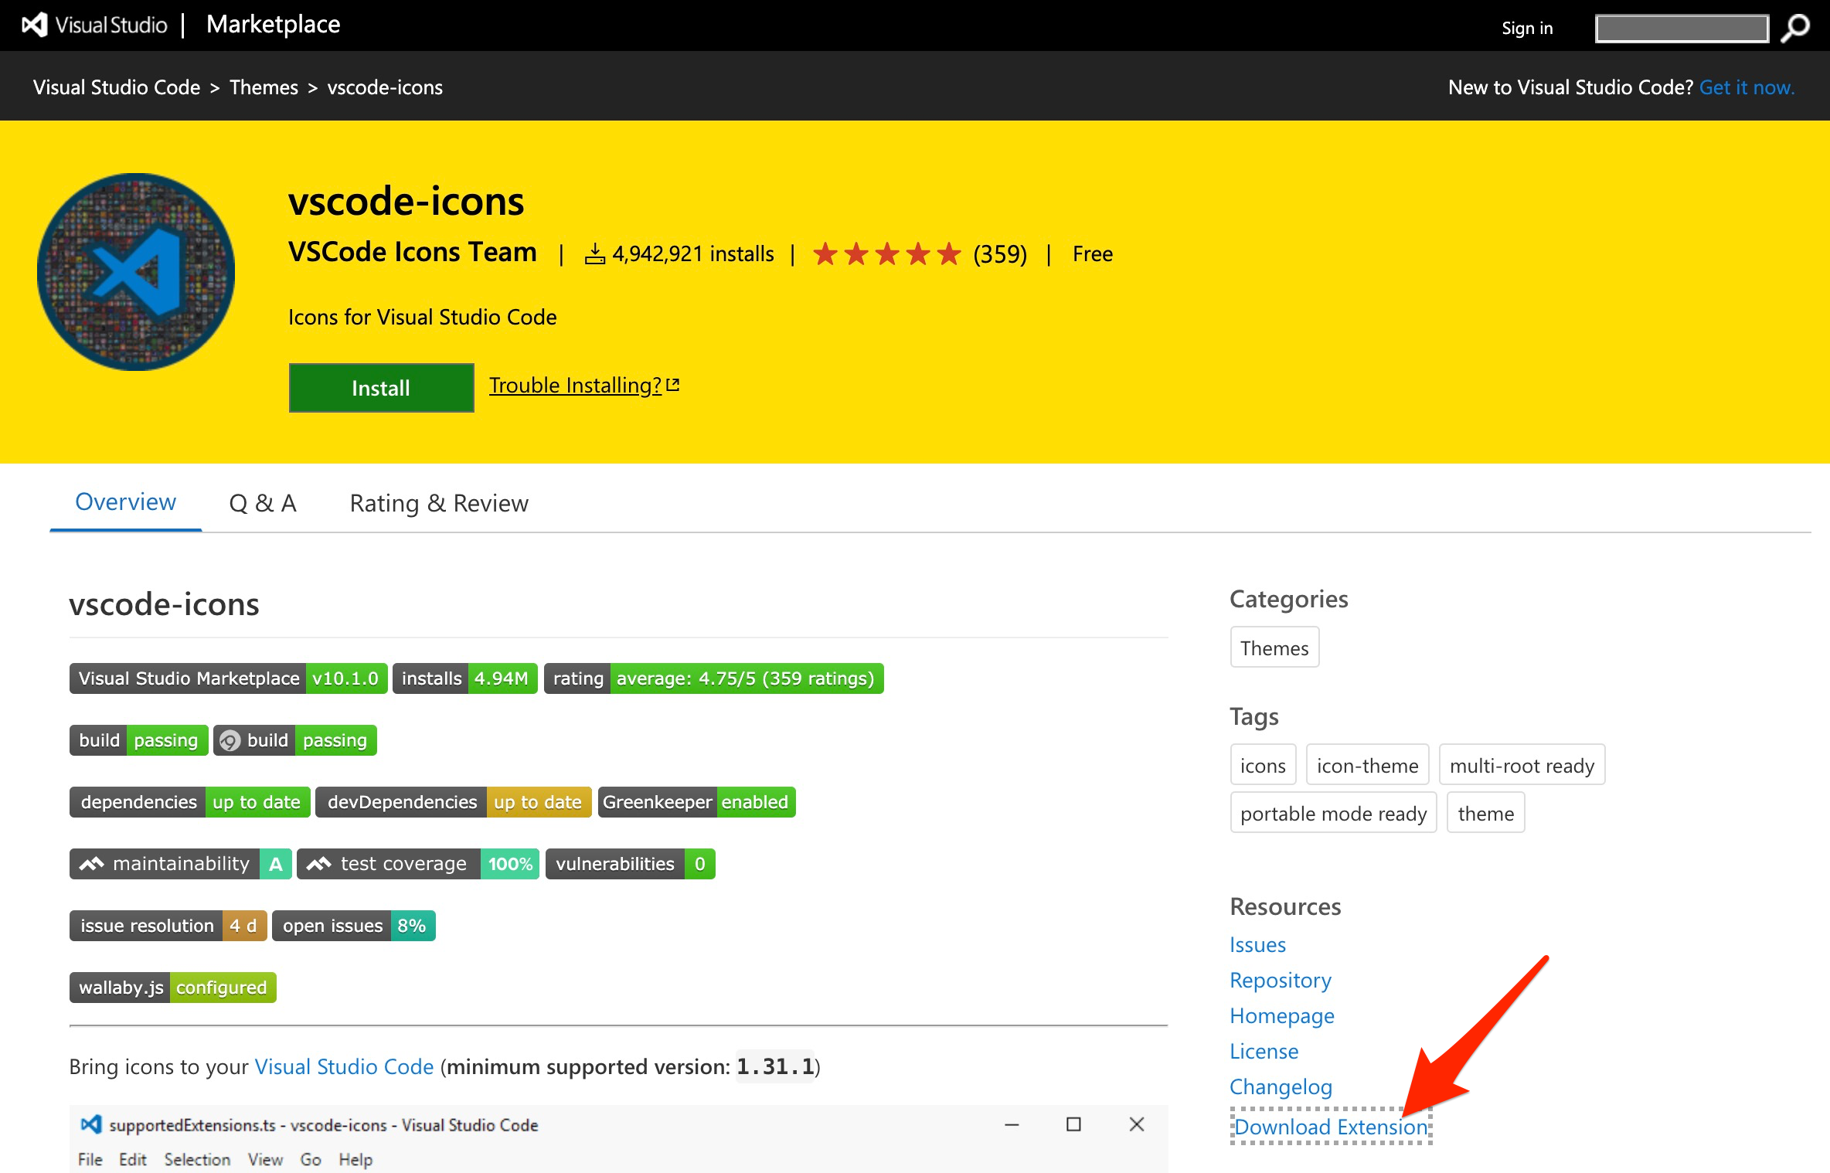This screenshot has width=1830, height=1173.
Task: Click the vscode-icons extension logo
Action: coord(136,272)
